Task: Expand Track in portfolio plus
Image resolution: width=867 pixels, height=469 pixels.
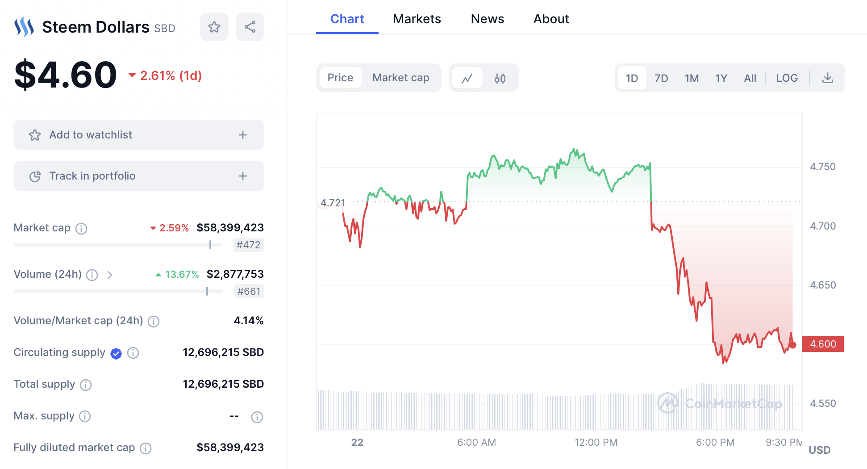Action: (243, 176)
